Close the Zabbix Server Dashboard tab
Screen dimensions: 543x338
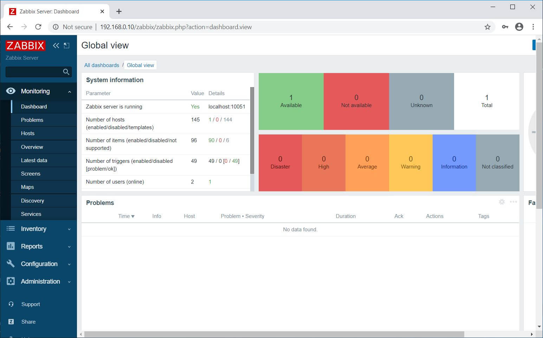pos(102,12)
